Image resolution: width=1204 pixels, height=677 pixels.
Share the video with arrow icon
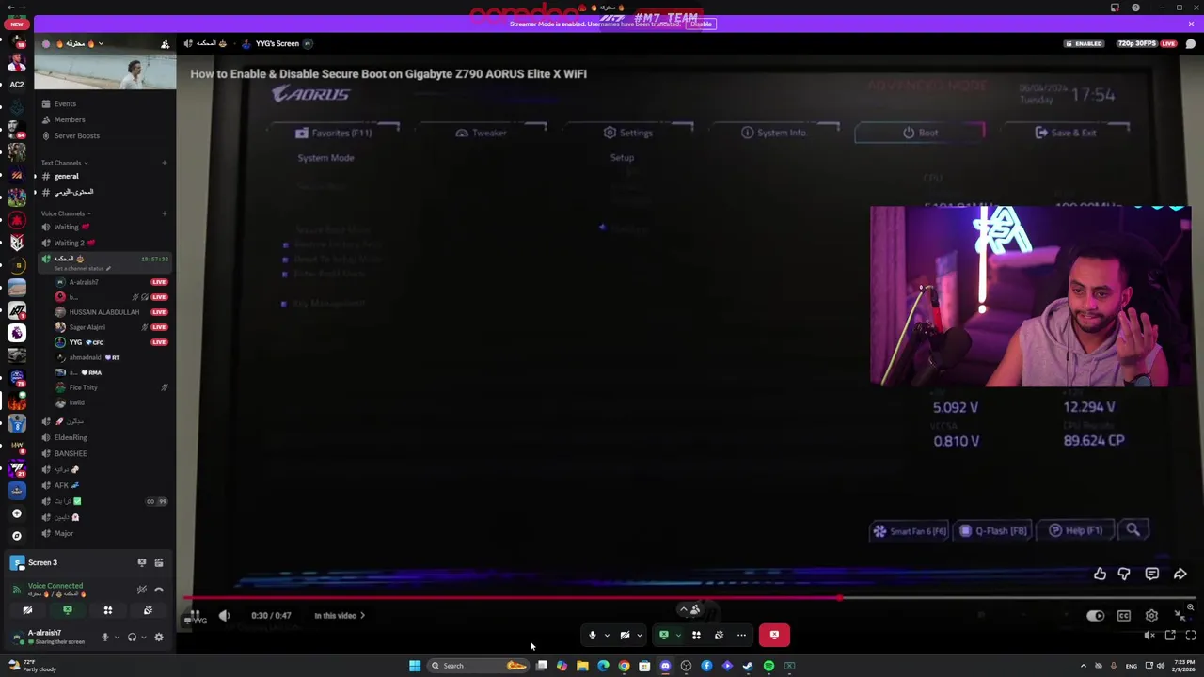tap(1180, 574)
